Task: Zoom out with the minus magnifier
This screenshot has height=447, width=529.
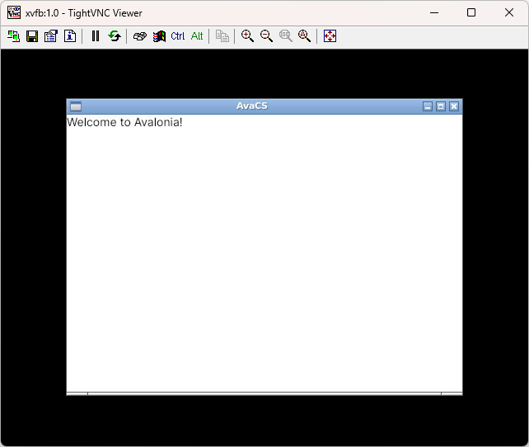Action: click(266, 35)
